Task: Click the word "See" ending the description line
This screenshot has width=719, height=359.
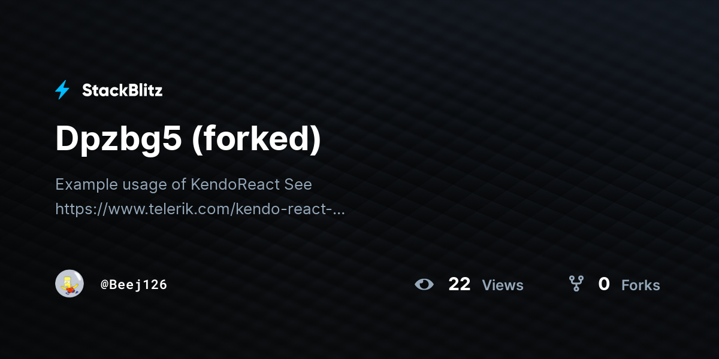Action: [298, 184]
